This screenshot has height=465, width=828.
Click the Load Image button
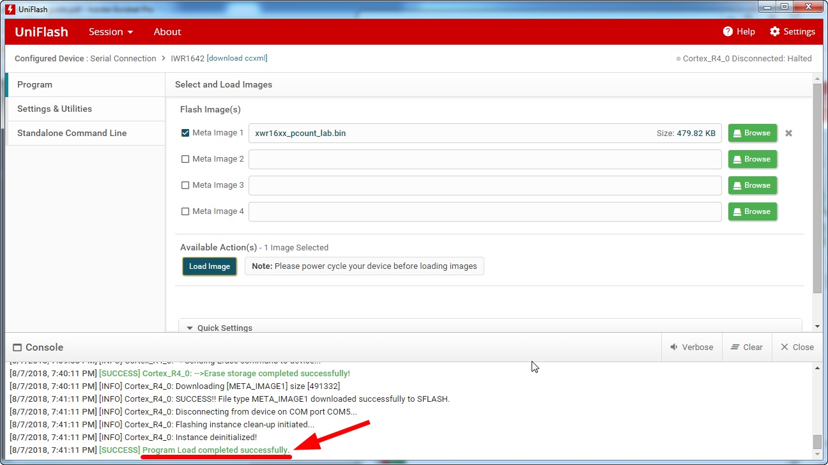click(x=210, y=266)
